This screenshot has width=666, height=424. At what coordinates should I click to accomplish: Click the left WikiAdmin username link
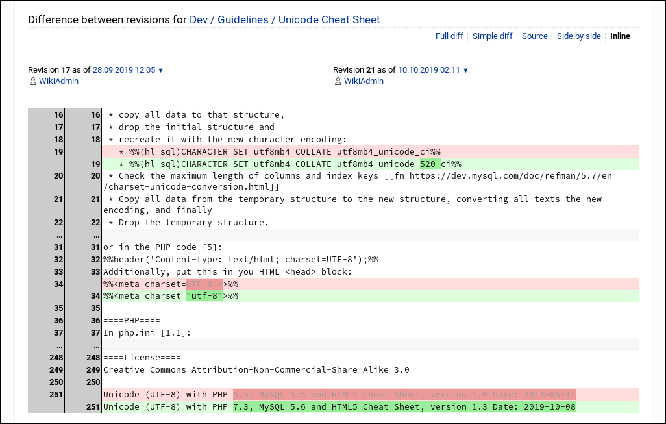(58, 81)
